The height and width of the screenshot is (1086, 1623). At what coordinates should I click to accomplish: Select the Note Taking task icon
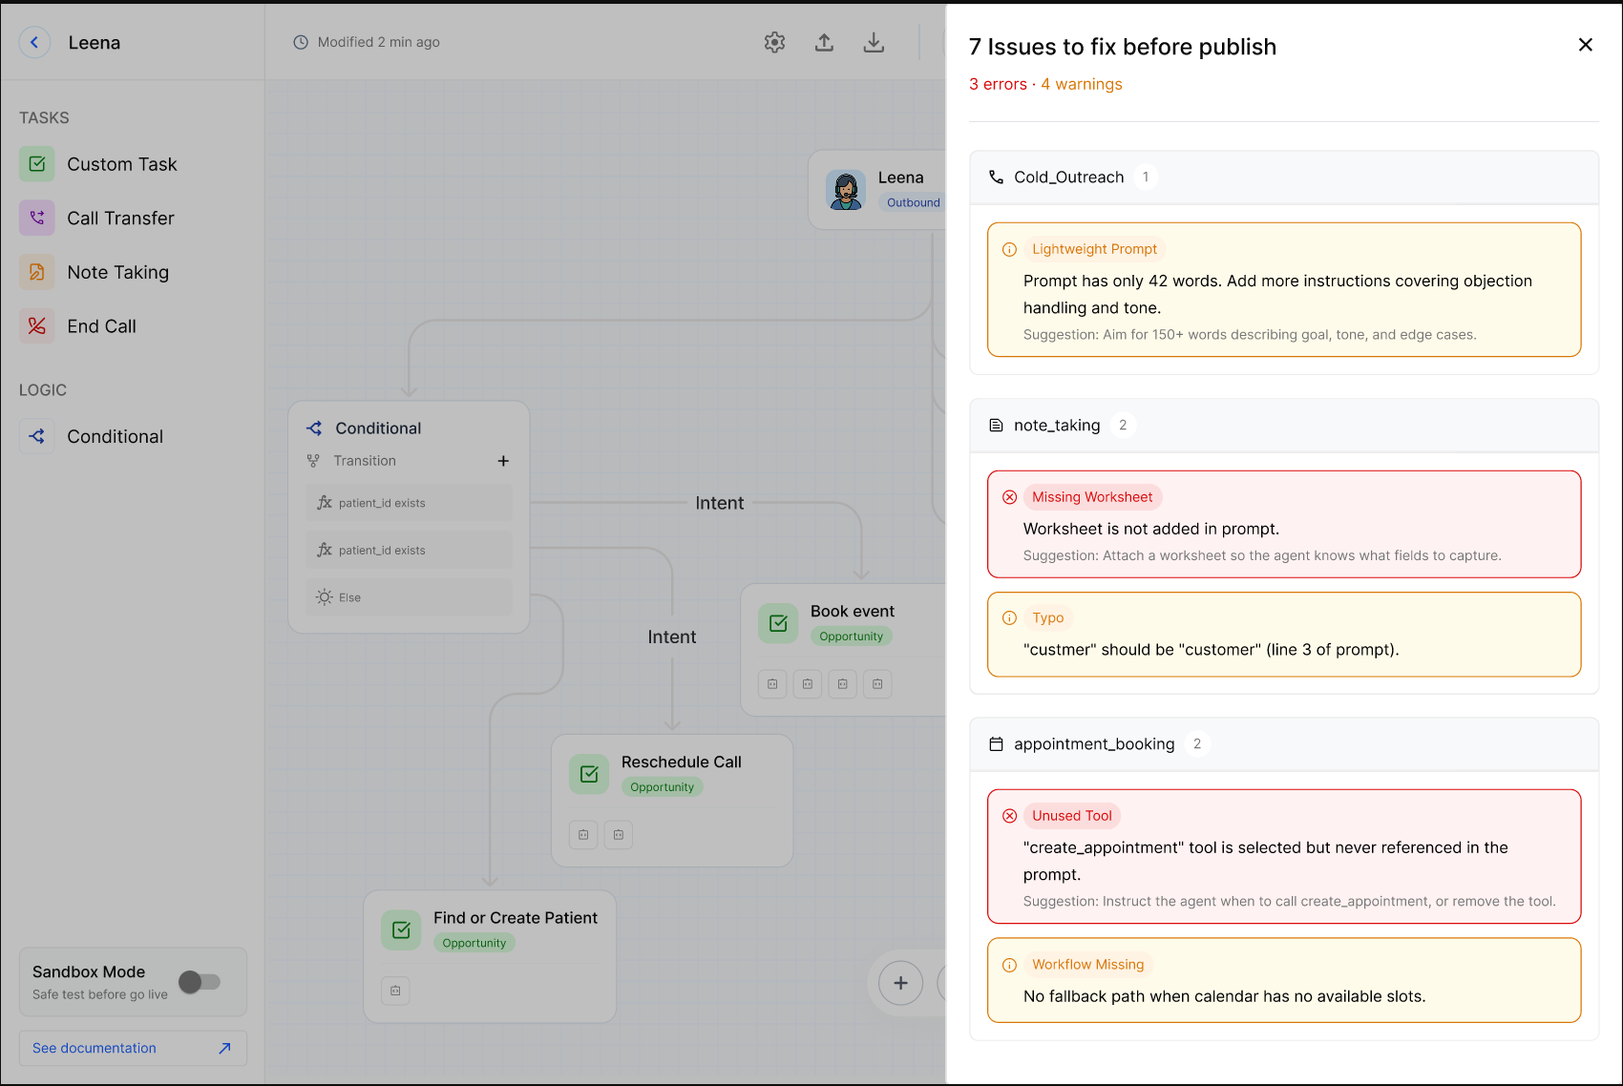tap(36, 272)
